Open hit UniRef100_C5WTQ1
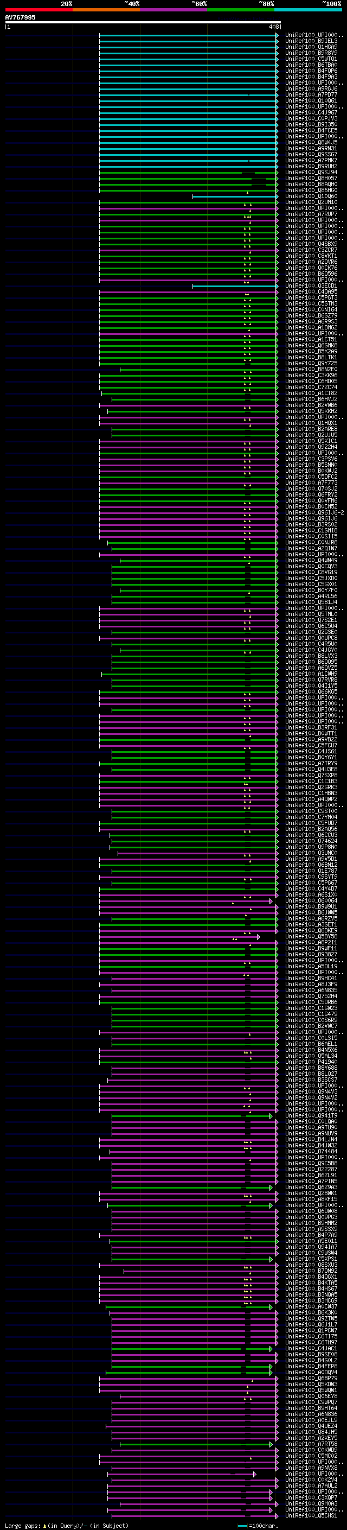This screenshot has height=1530, width=347. point(311,59)
